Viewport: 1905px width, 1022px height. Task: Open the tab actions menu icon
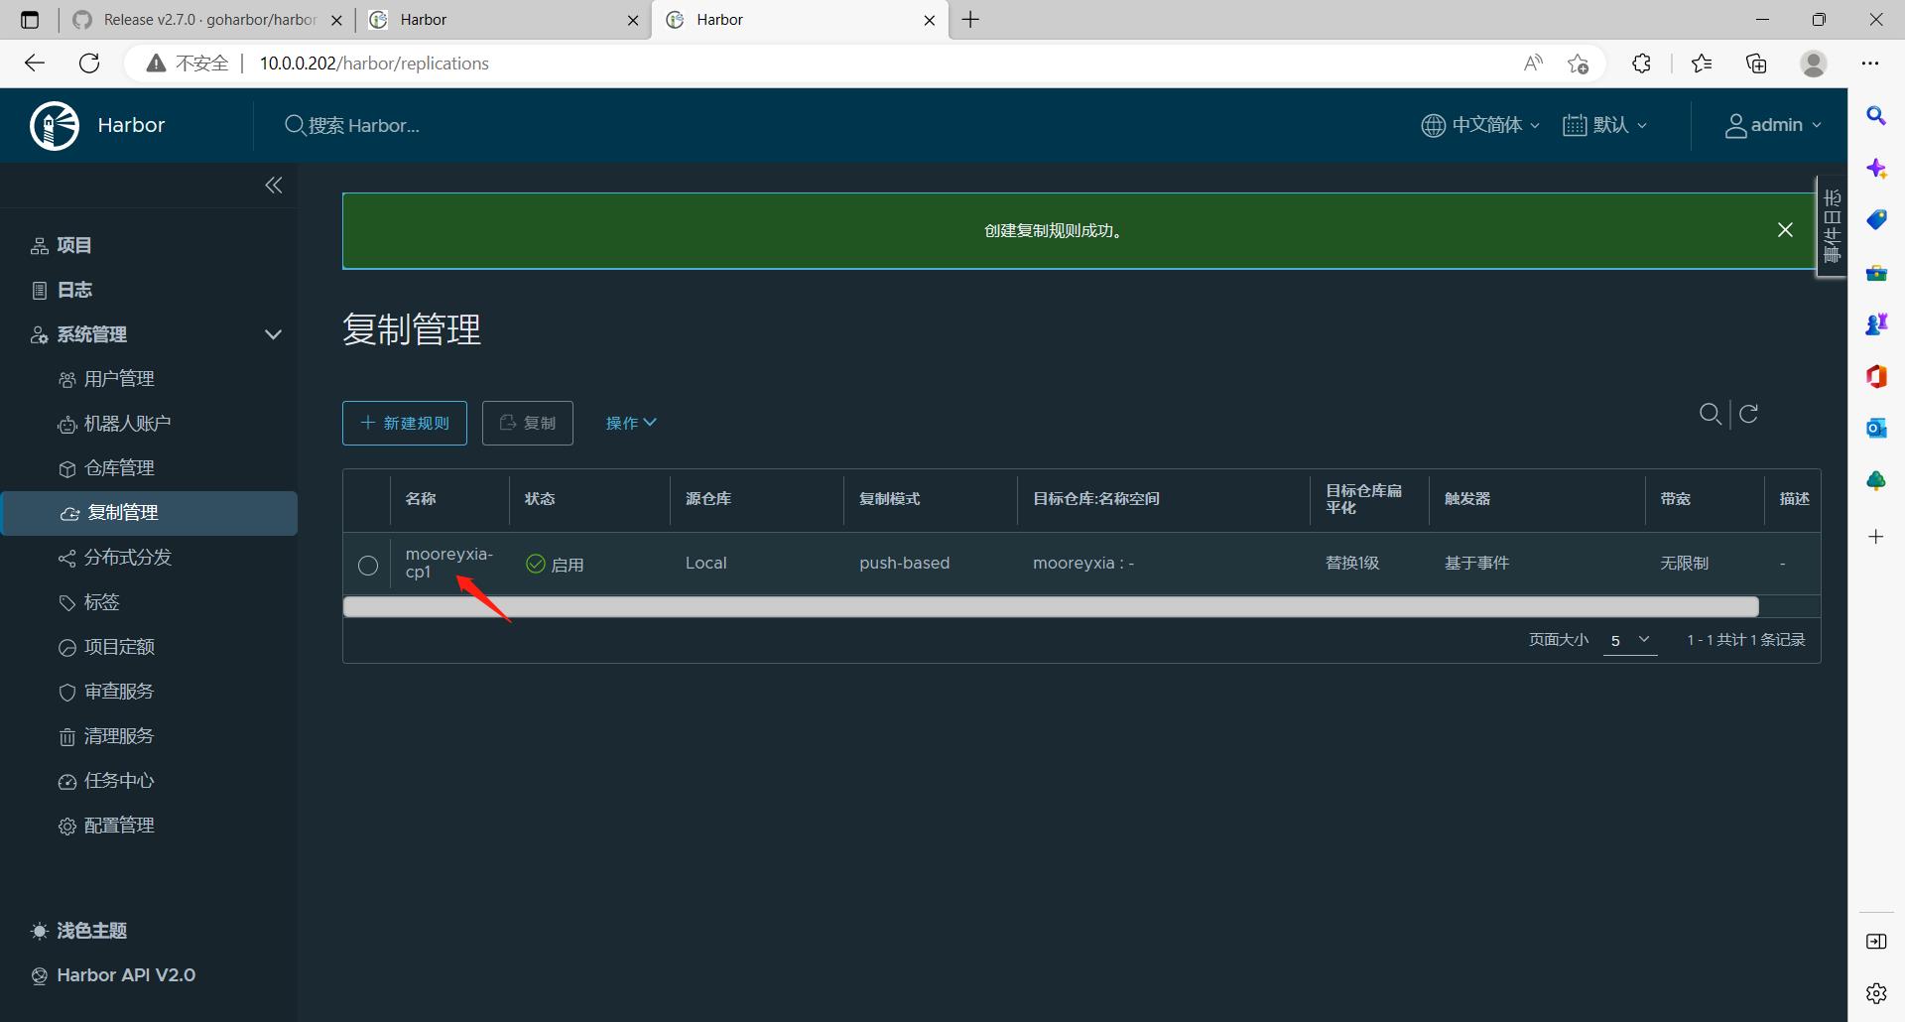[30, 20]
